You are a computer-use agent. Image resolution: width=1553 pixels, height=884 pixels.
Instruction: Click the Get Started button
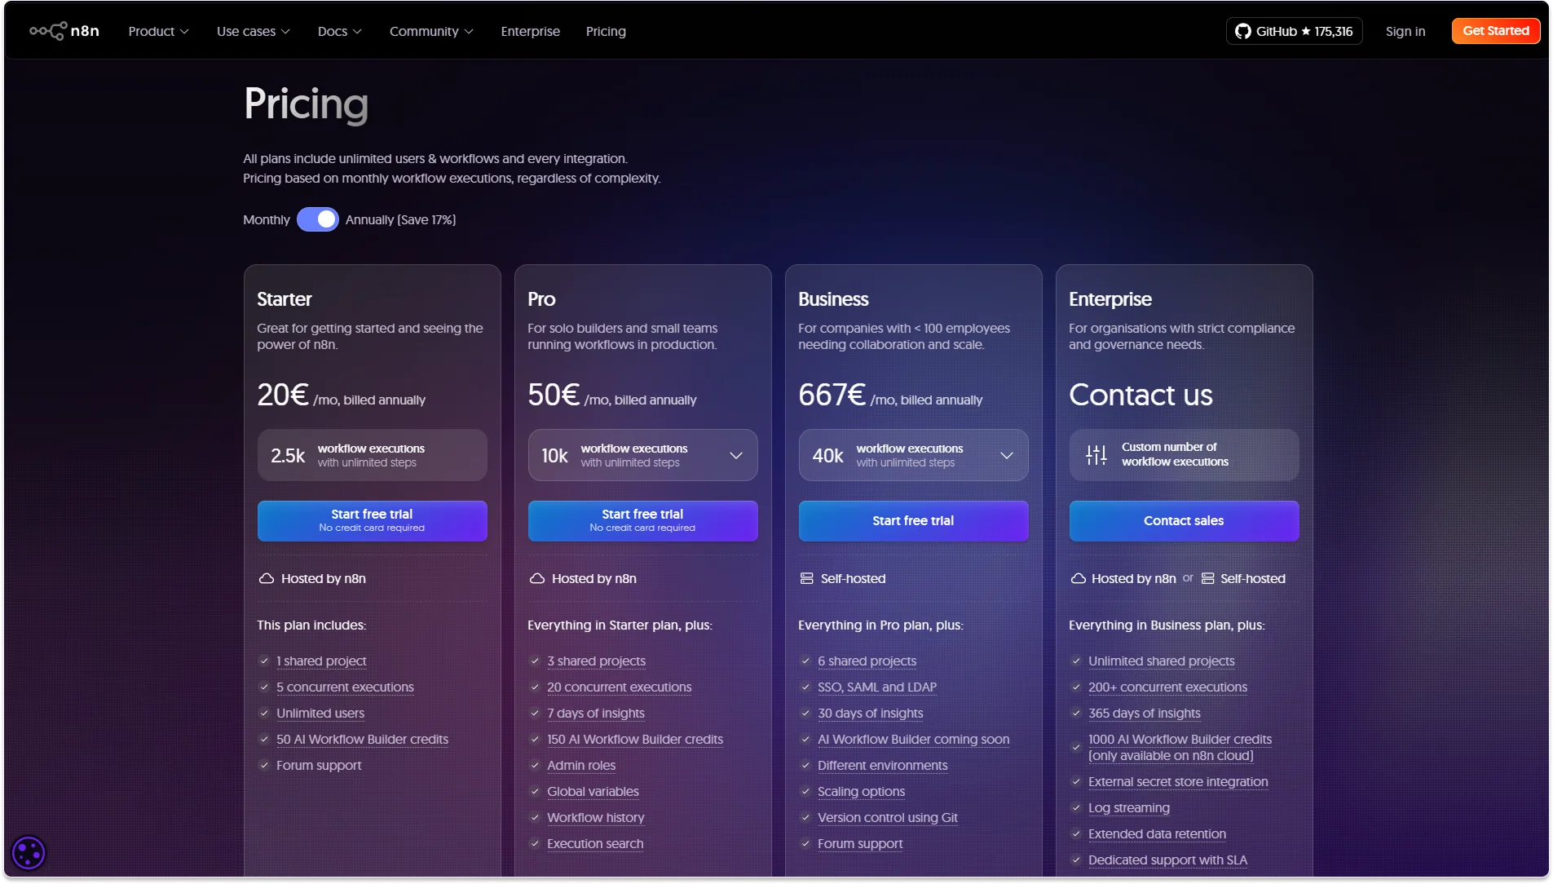tap(1496, 31)
